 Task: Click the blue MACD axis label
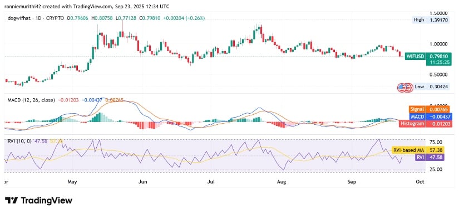(417, 116)
